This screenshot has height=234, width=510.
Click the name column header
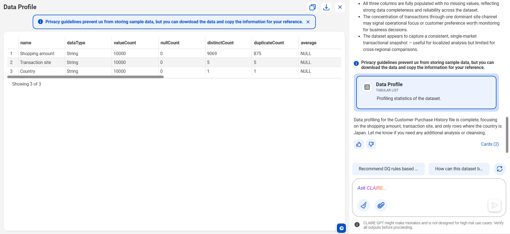pos(42,43)
